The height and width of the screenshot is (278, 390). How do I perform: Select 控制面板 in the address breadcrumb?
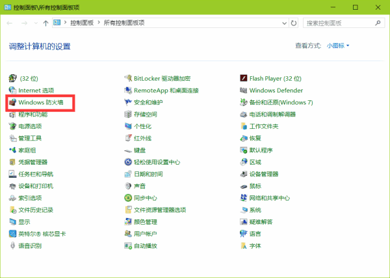[82, 23]
